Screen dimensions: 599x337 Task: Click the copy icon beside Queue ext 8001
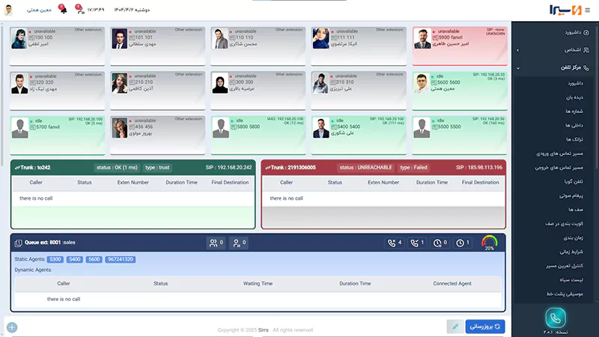pyautogui.click(x=18, y=243)
